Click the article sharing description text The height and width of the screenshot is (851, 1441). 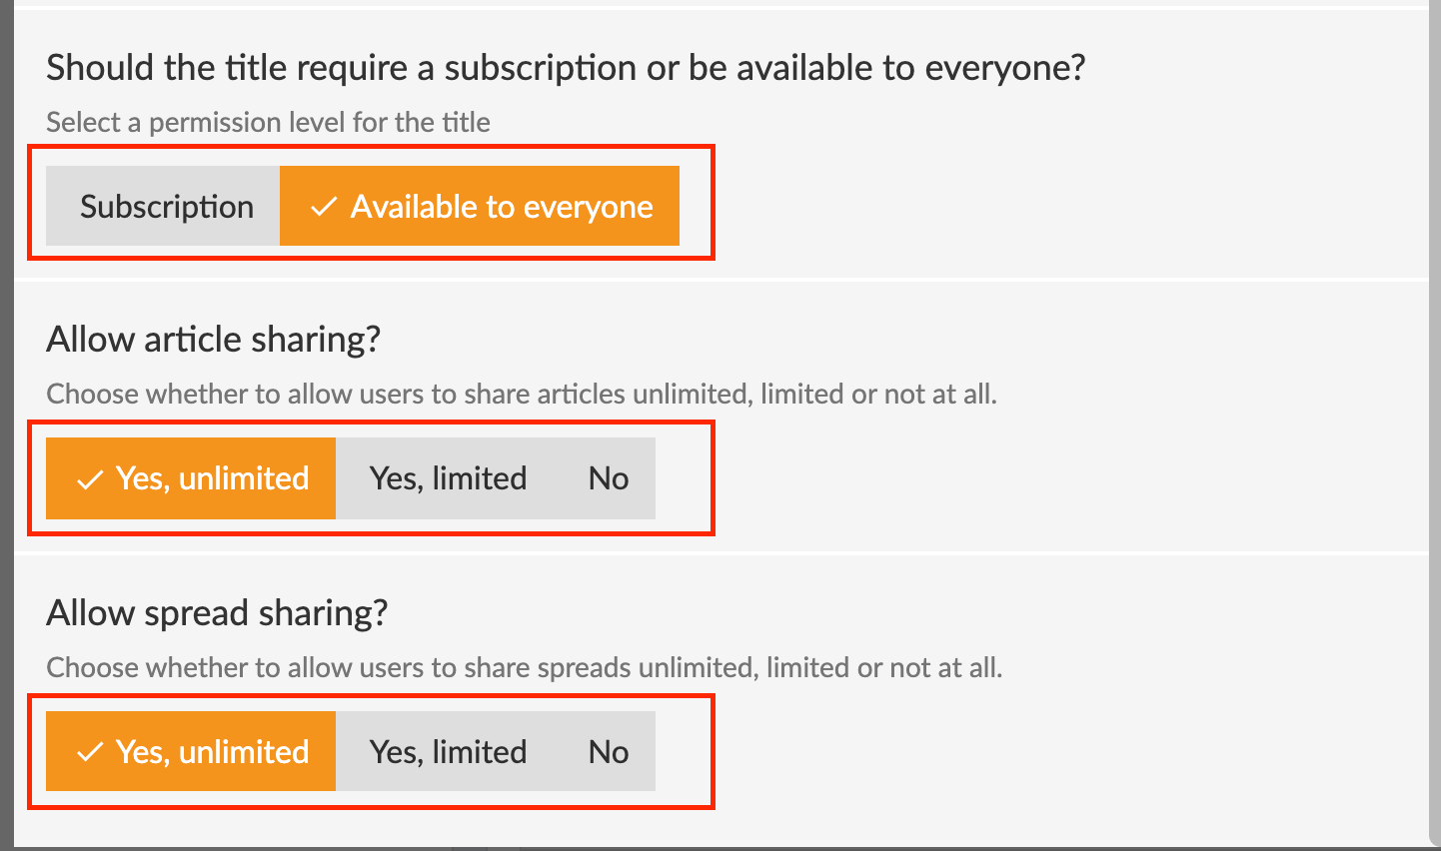point(521,395)
